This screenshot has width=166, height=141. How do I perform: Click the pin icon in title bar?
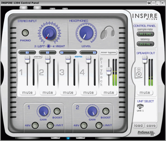[x=149, y=3]
